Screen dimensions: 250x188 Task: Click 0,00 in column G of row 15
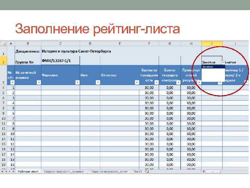[170, 144]
